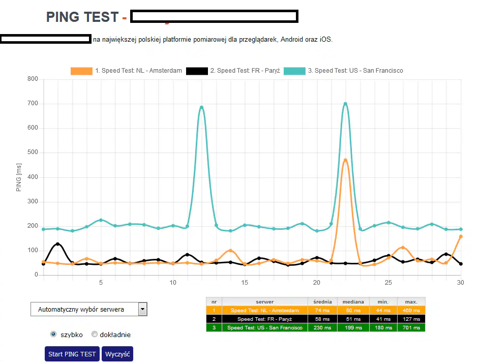Screen dimensions: 482x363
Task: Select the FR - Paryż row in results table
Action: (316, 319)
